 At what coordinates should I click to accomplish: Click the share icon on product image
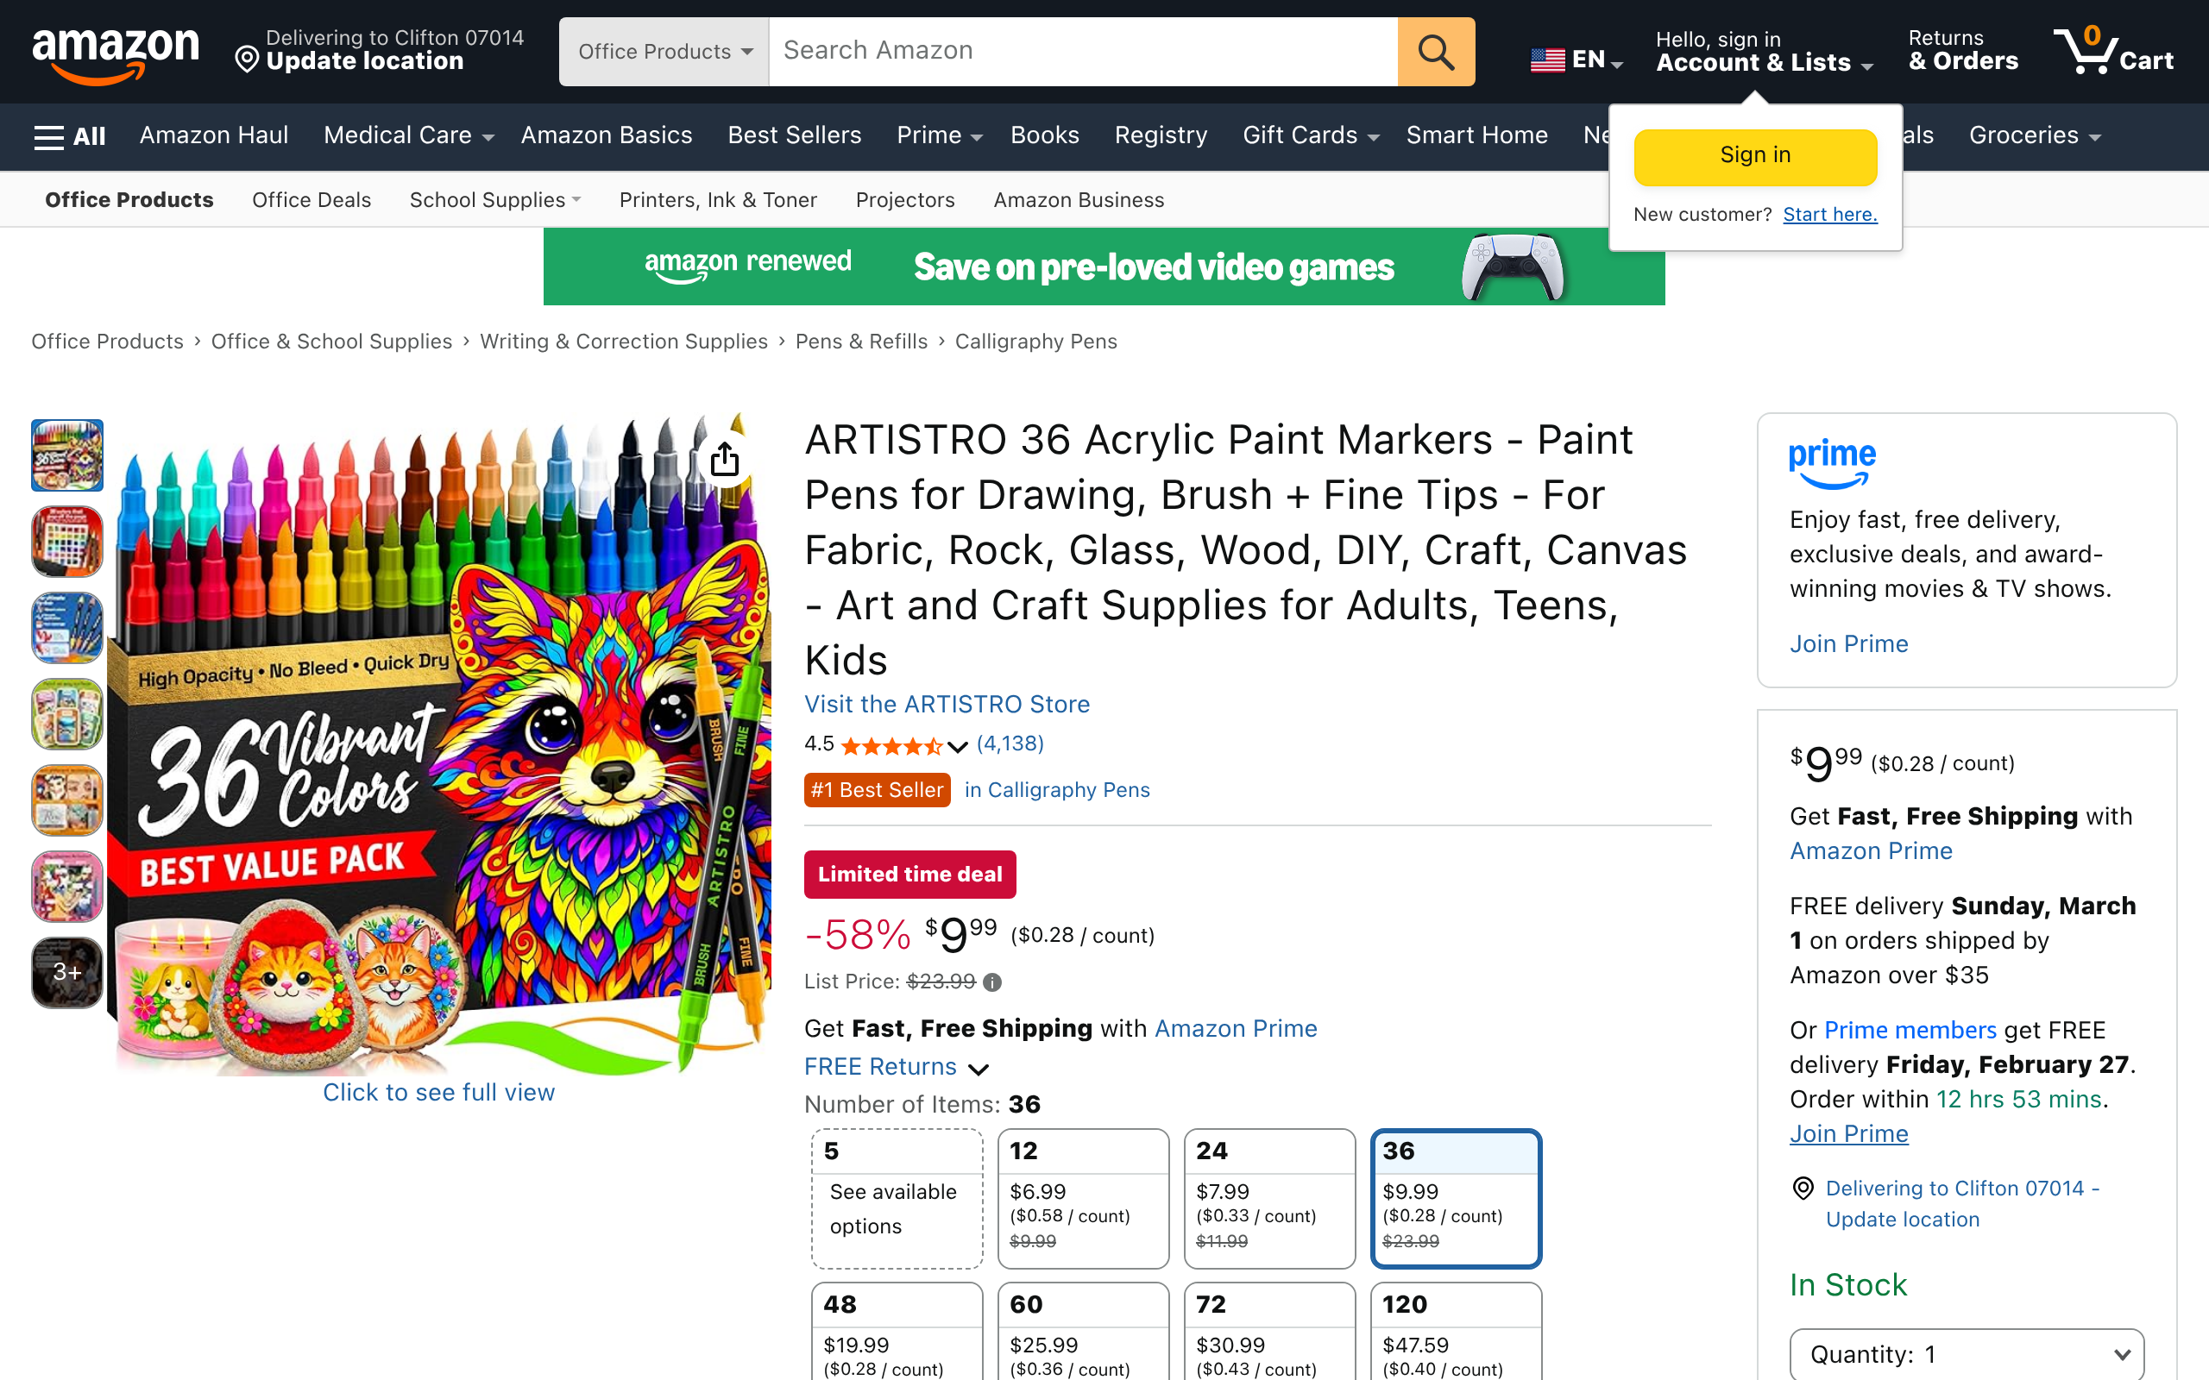click(x=725, y=459)
